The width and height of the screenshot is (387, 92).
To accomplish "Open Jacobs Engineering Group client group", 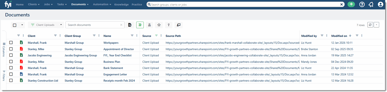I will (x=81, y=55).
